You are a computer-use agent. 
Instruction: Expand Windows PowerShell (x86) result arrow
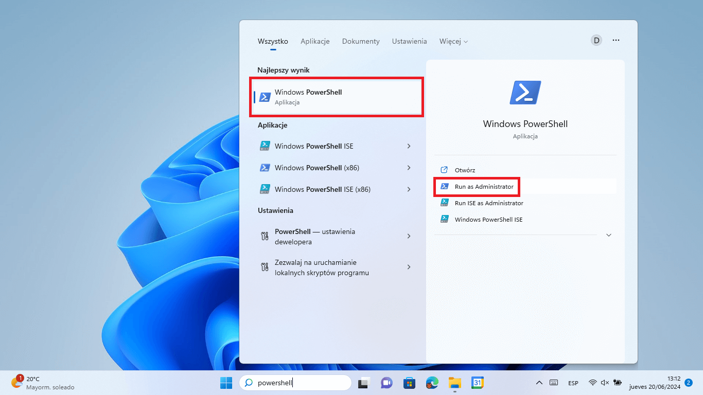(409, 168)
